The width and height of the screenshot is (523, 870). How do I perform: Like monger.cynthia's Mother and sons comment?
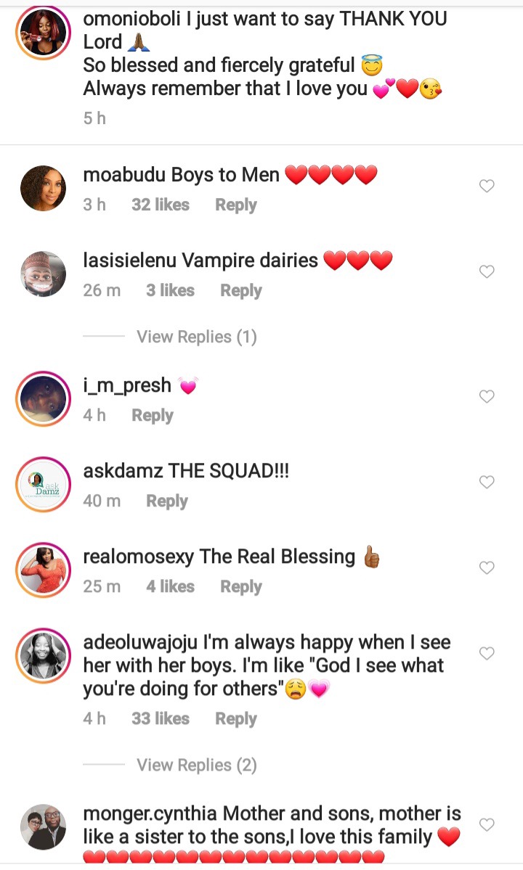tap(487, 824)
